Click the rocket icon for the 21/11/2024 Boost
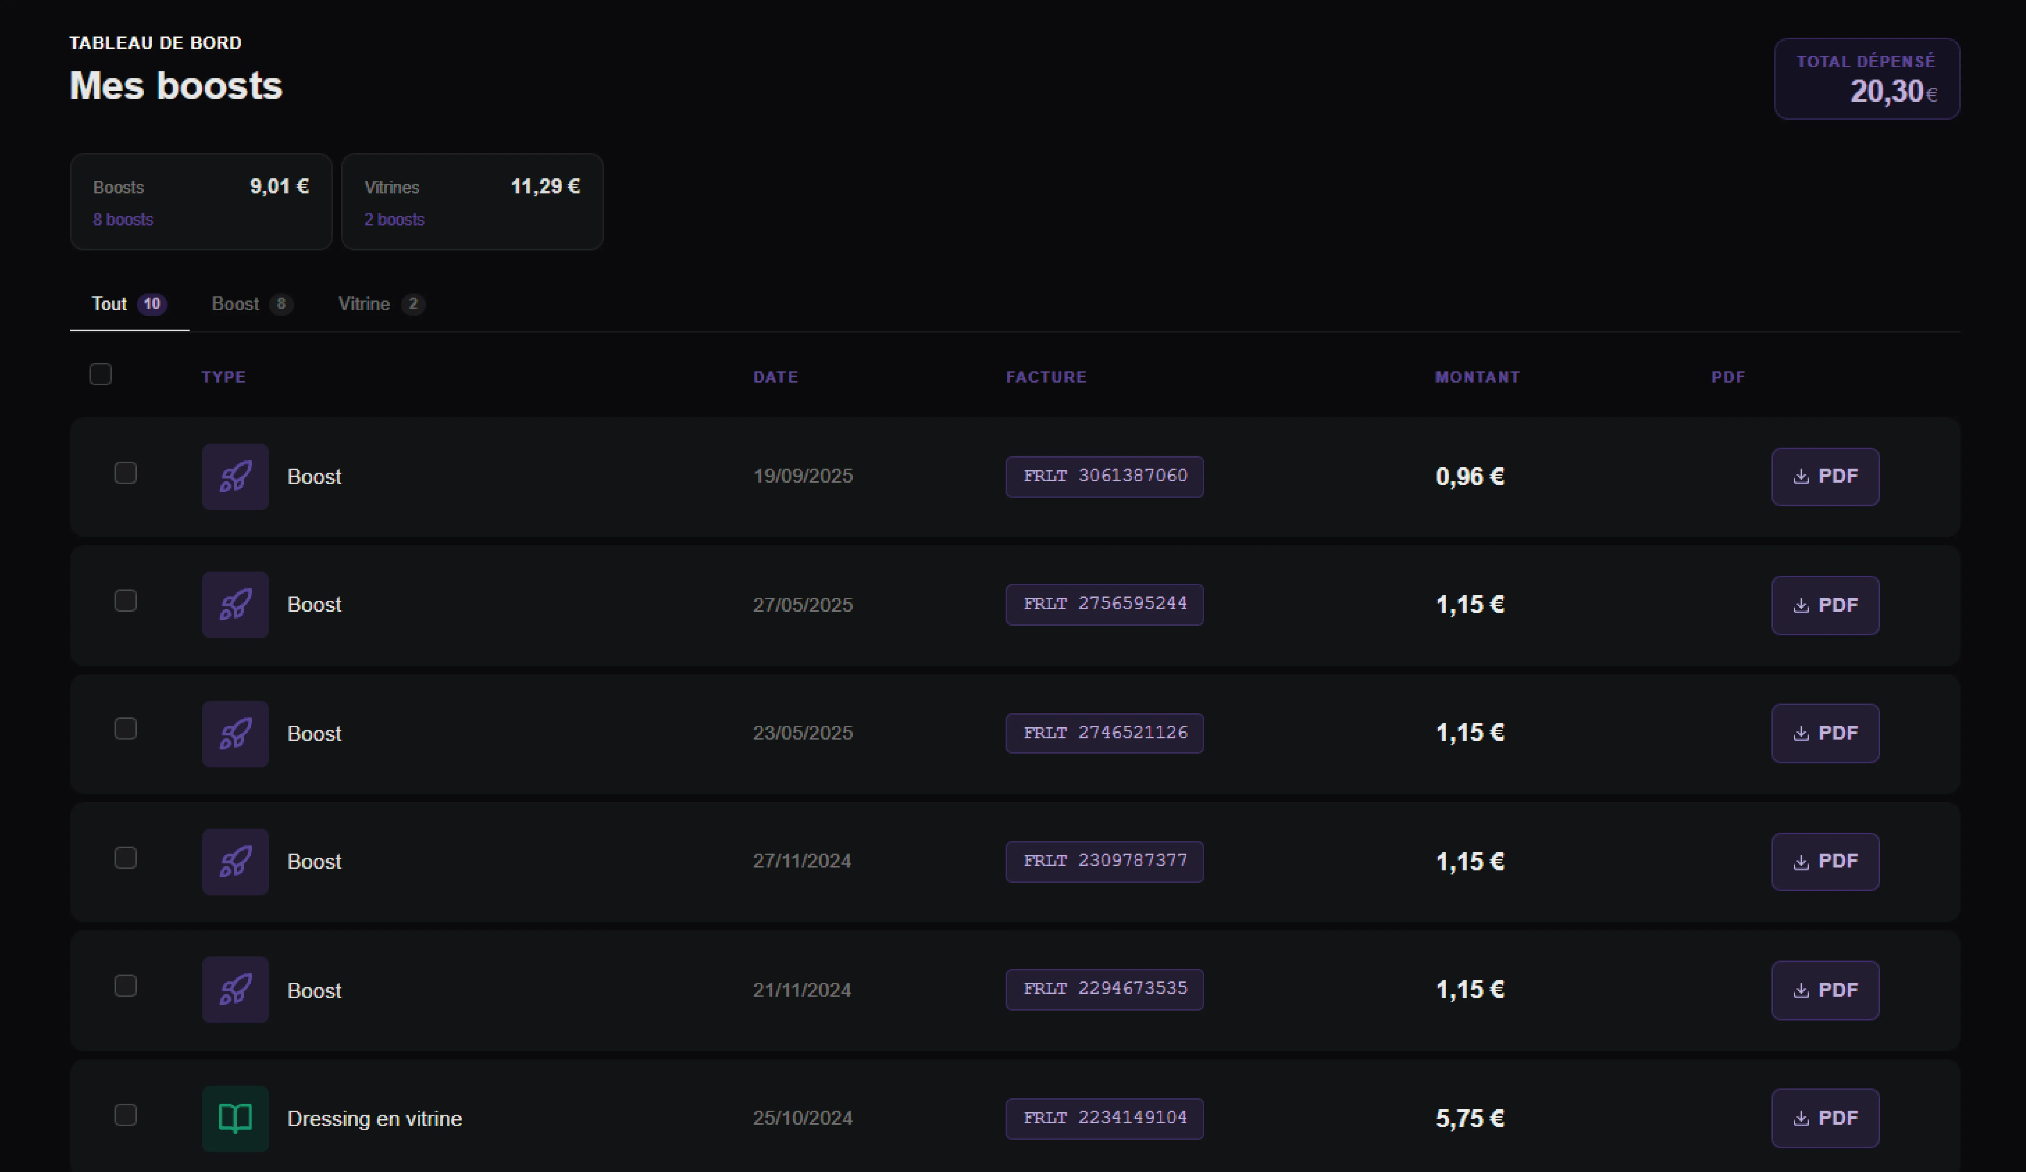2026x1172 pixels. (x=235, y=990)
